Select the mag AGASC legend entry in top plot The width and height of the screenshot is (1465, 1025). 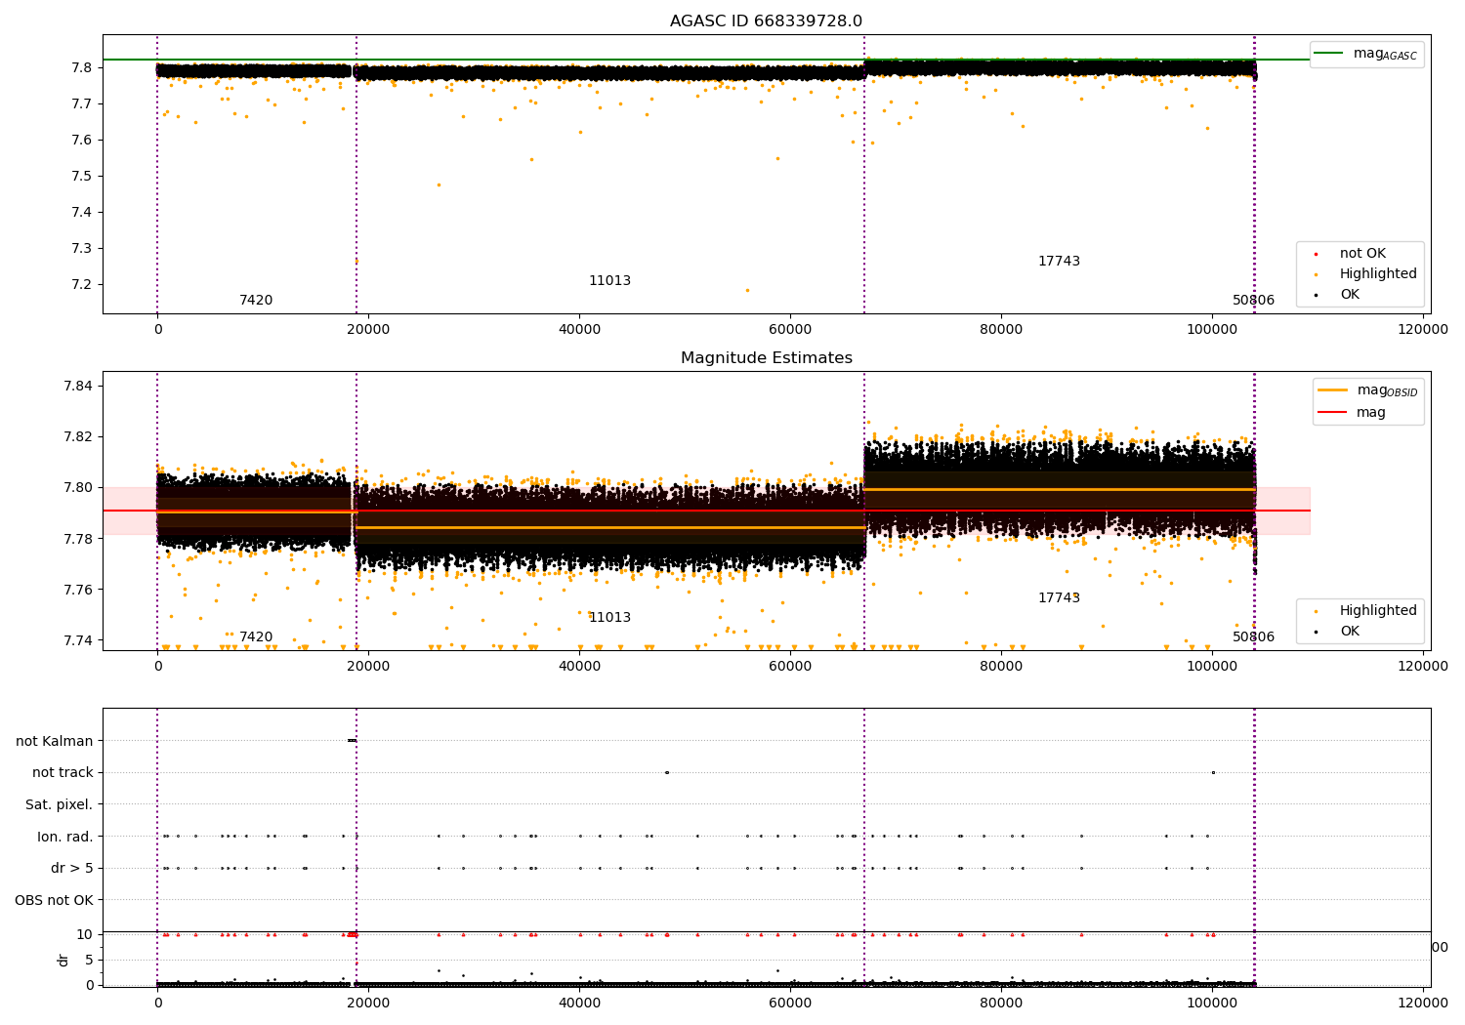pyautogui.click(x=1366, y=55)
